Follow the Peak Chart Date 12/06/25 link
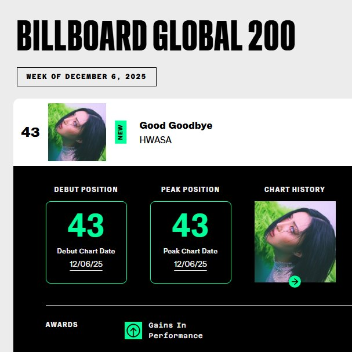 [190, 264]
